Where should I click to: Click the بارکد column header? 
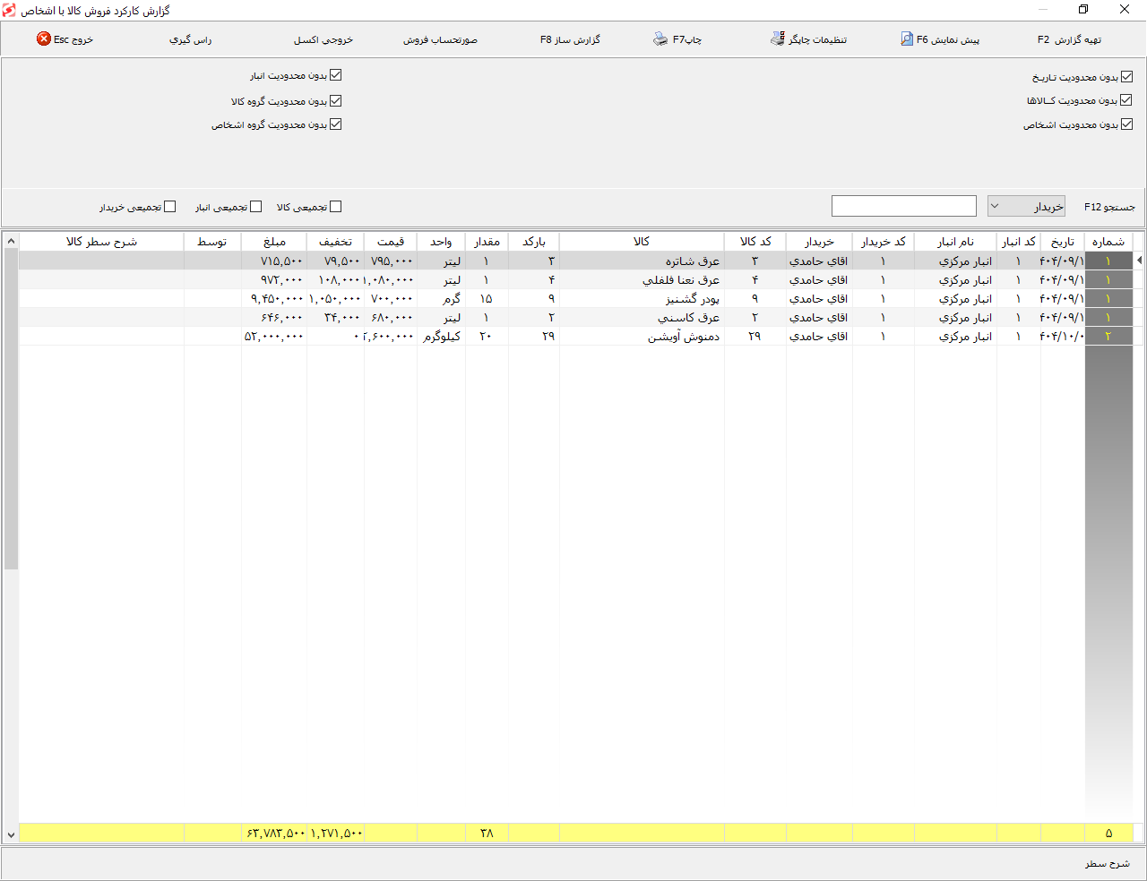(x=534, y=242)
